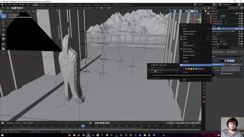244x137 pixels.
Task: Jump to the timeline end frame
Action: 109,123
